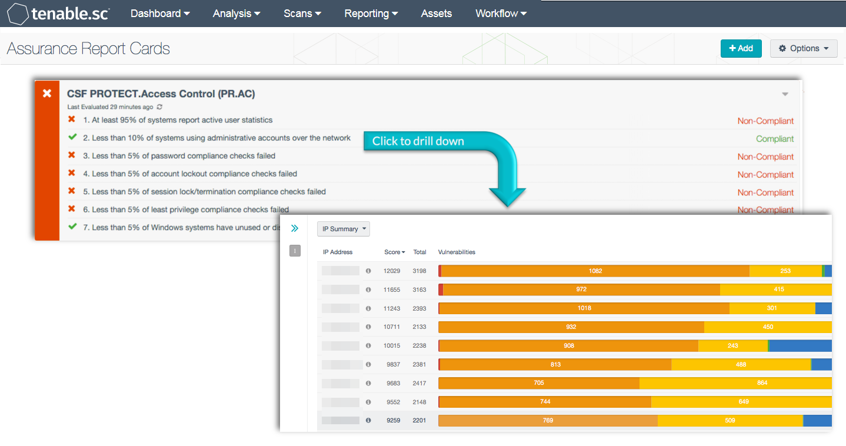Open policy 4 account lockout checks

pyautogui.click(x=189, y=174)
